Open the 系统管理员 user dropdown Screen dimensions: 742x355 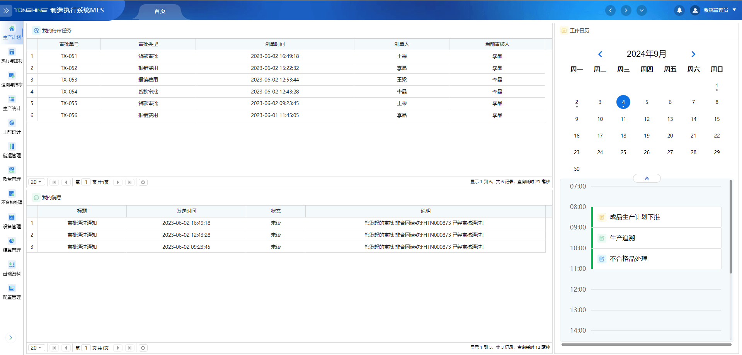(715, 10)
